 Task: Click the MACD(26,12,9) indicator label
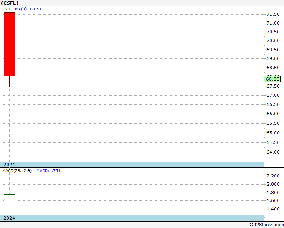click(17, 171)
